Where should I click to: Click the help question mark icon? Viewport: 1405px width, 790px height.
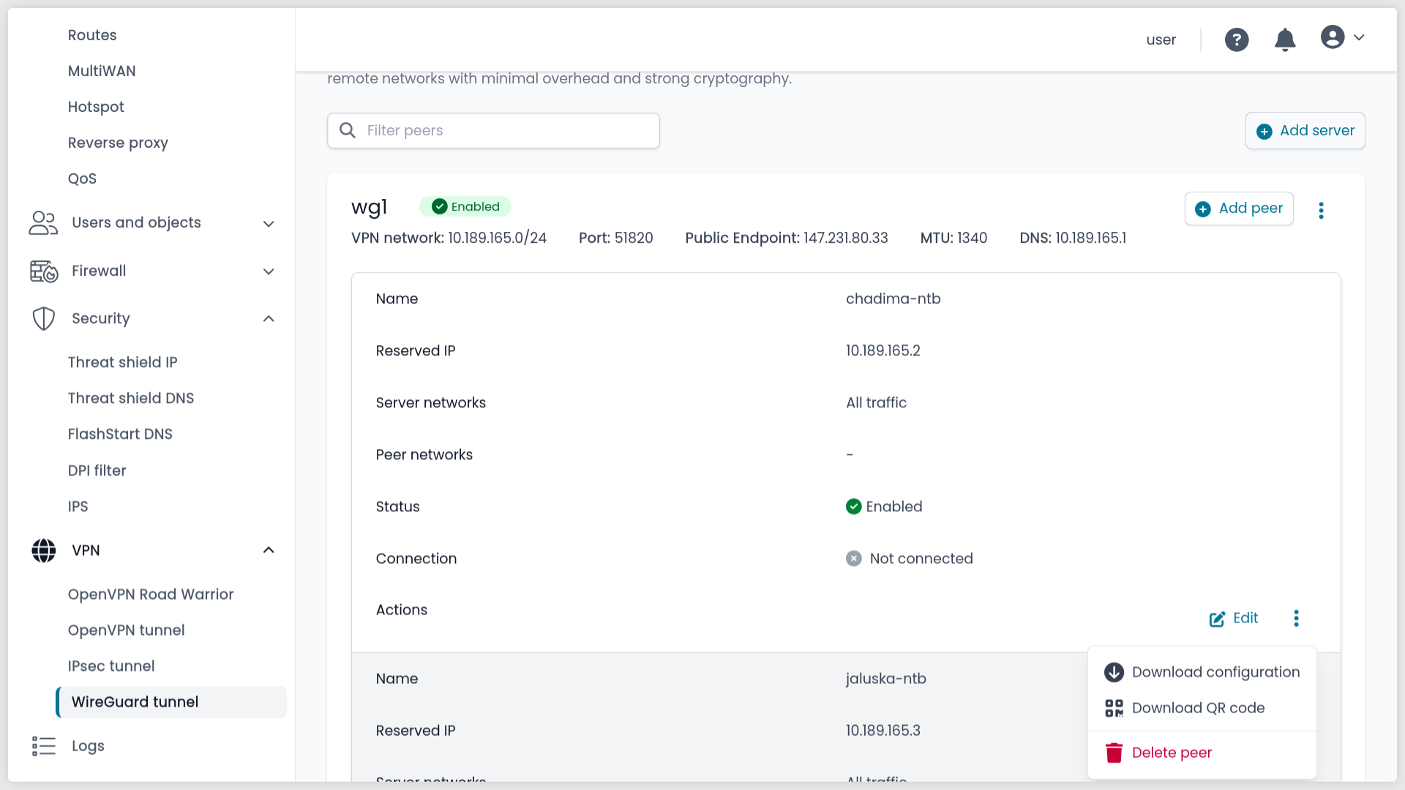pos(1237,39)
